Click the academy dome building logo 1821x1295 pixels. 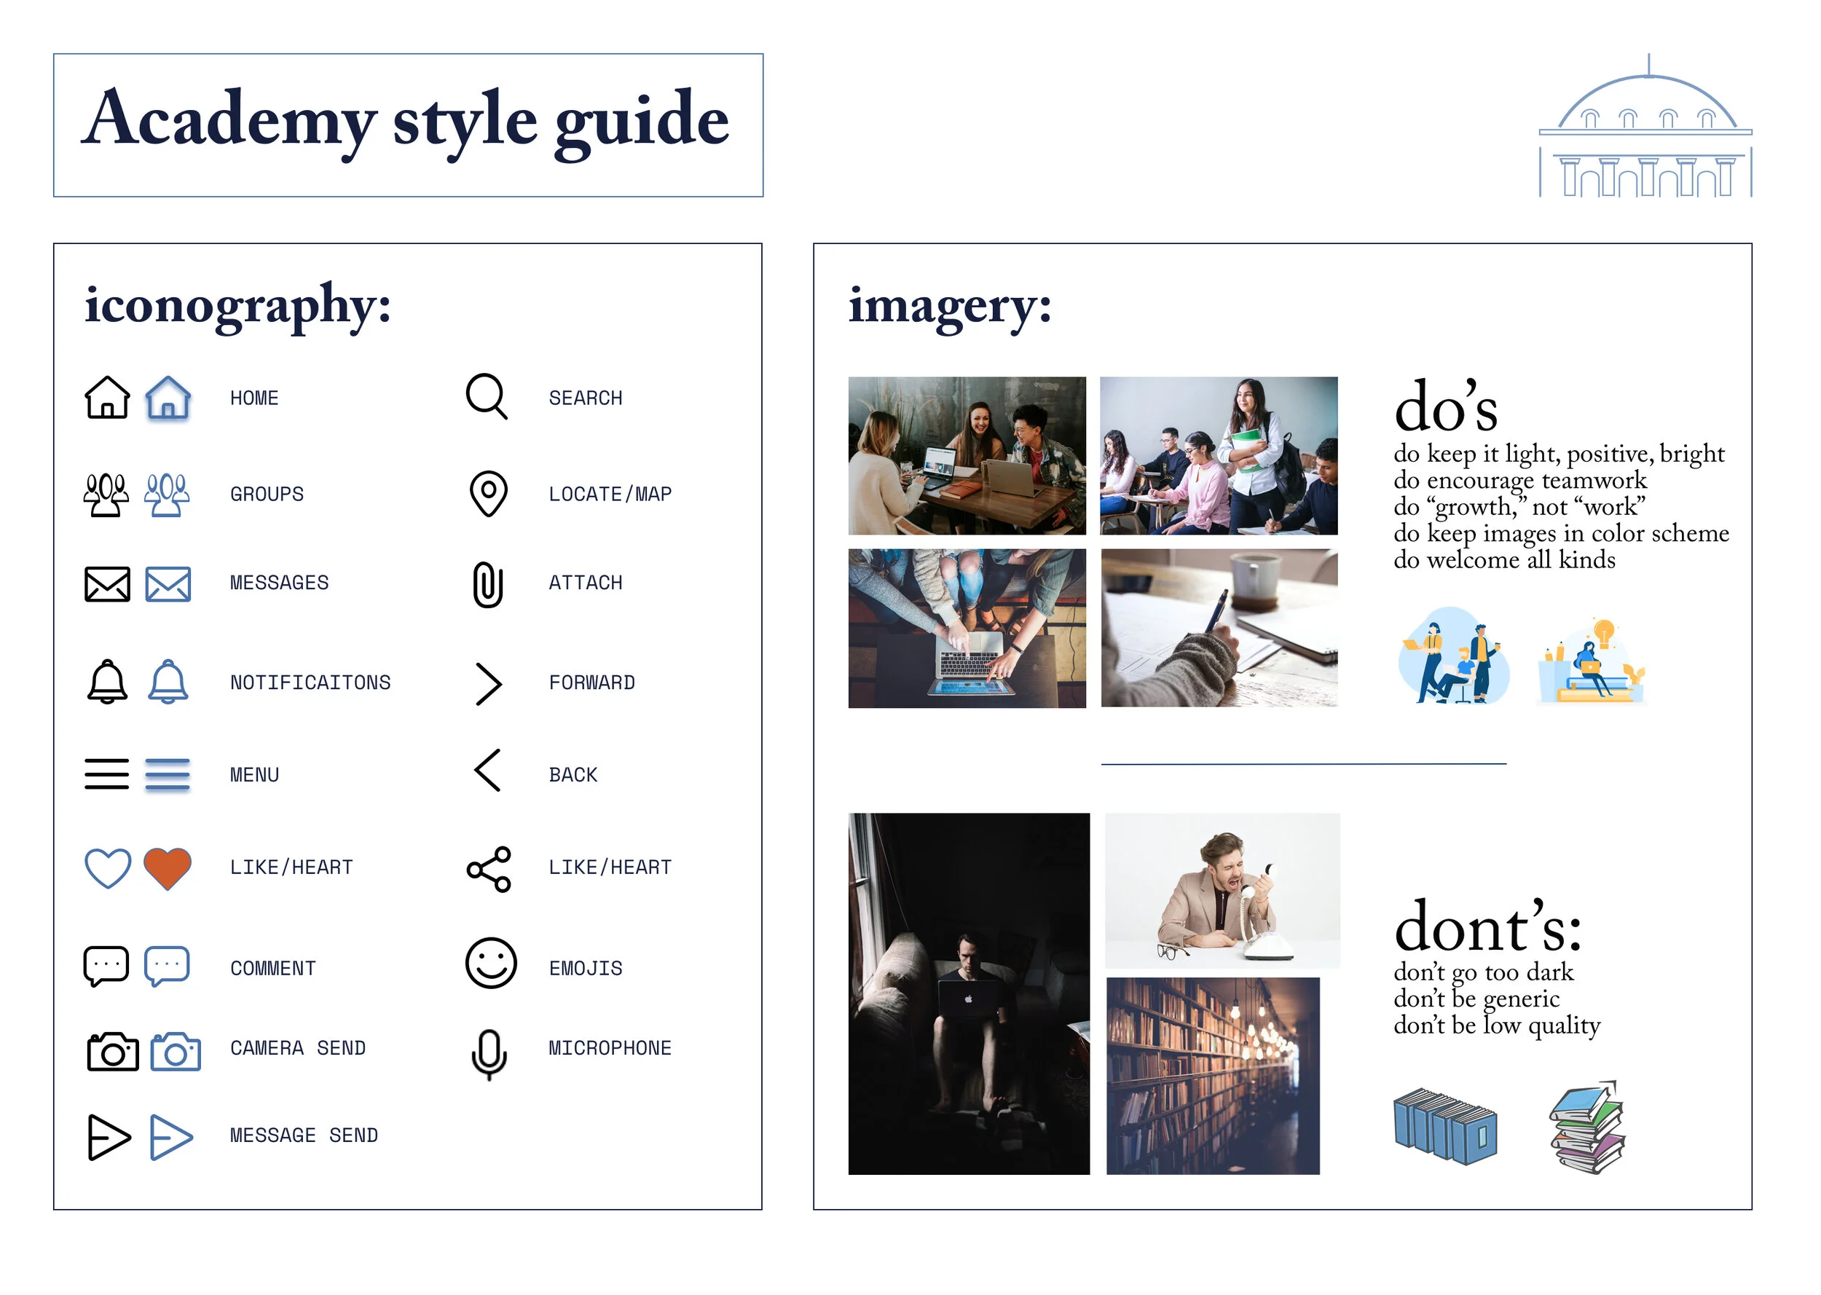point(1644,127)
